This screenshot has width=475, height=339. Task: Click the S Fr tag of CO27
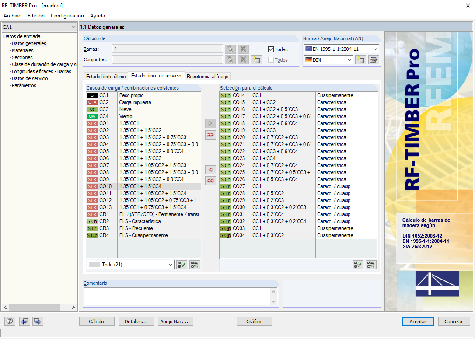pos(225,186)
